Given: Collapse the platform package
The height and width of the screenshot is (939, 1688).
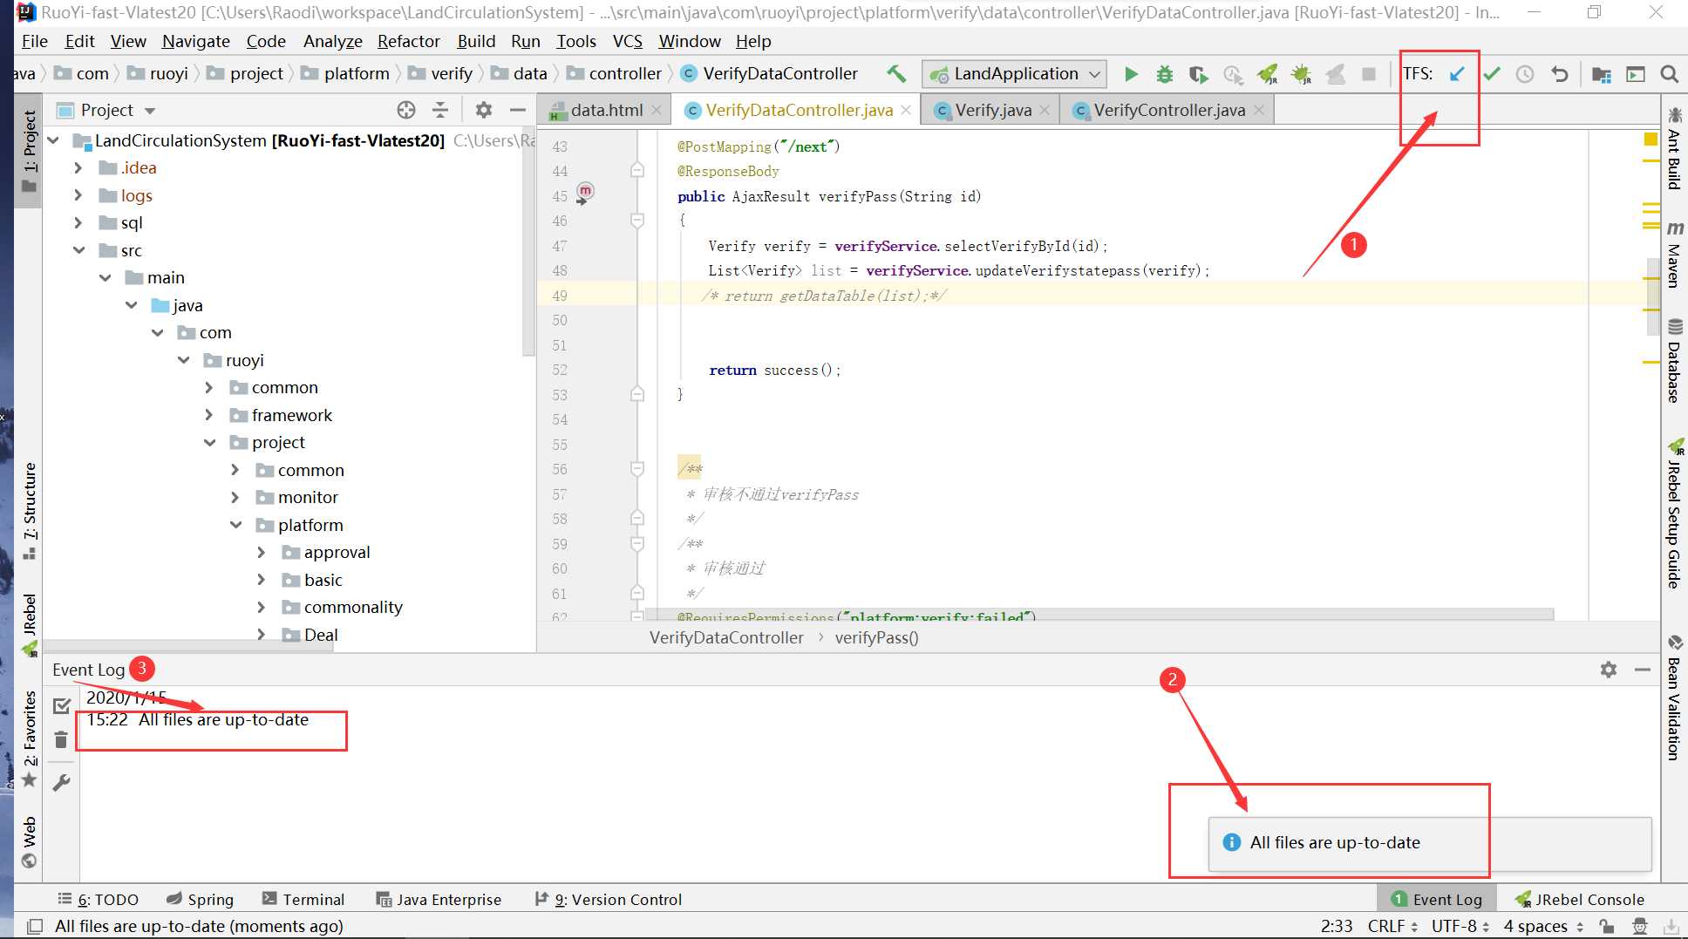Looking at the screenshot, I should click(235, 525).
